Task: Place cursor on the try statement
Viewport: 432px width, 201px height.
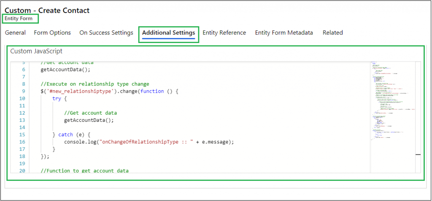Action: 57,99
